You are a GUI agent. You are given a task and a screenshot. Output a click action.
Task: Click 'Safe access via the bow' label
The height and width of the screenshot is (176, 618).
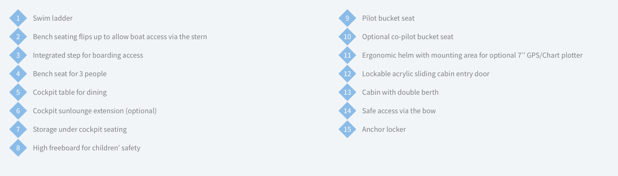(399, 111)
